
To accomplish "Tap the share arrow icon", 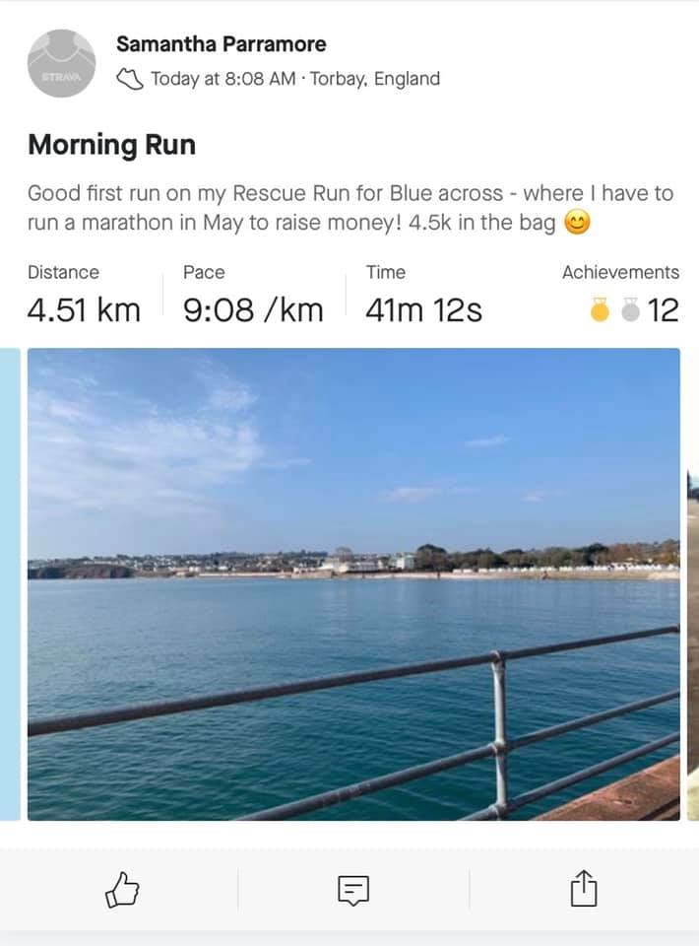I will coord(583,888).
